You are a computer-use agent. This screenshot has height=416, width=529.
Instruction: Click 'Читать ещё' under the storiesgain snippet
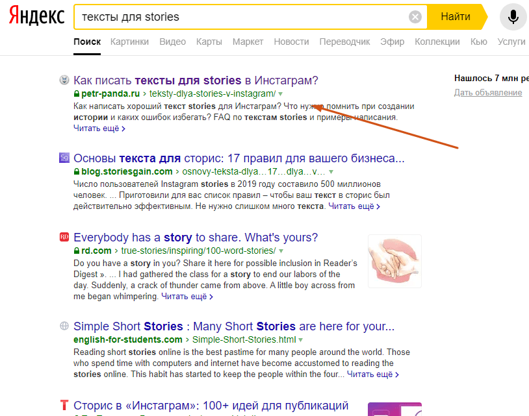click(354, 206)
